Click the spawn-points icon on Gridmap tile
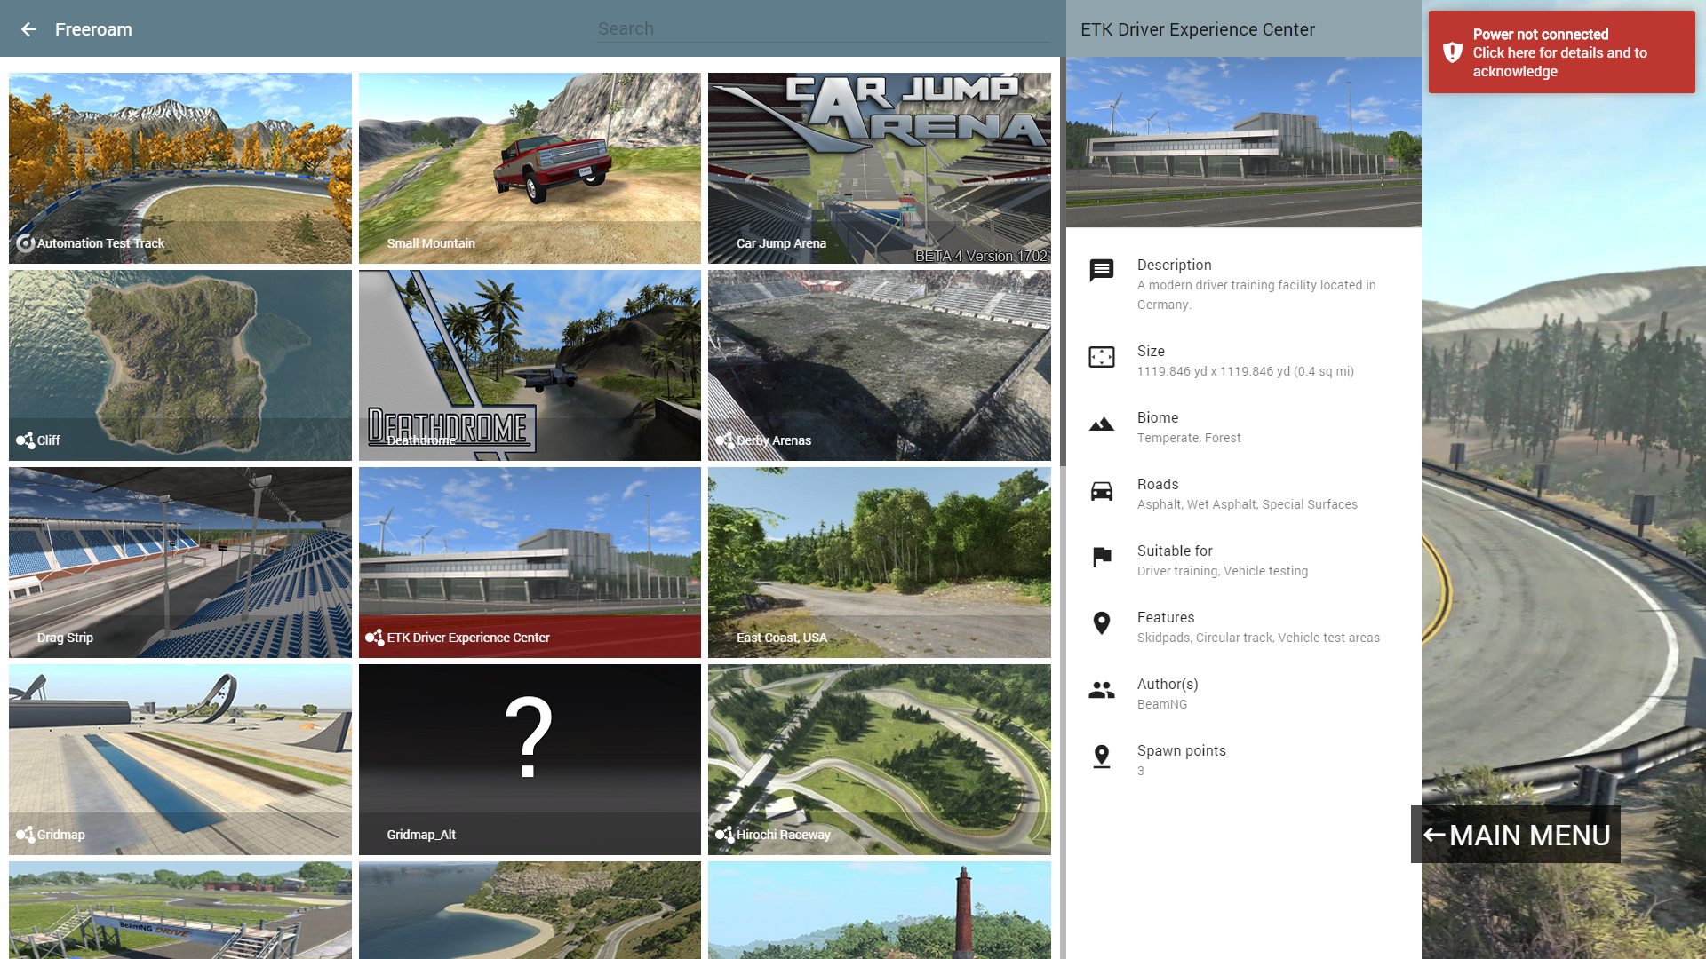Image resolution: width=1706 pixels, height=959 pixels. (x=25, y=835)
